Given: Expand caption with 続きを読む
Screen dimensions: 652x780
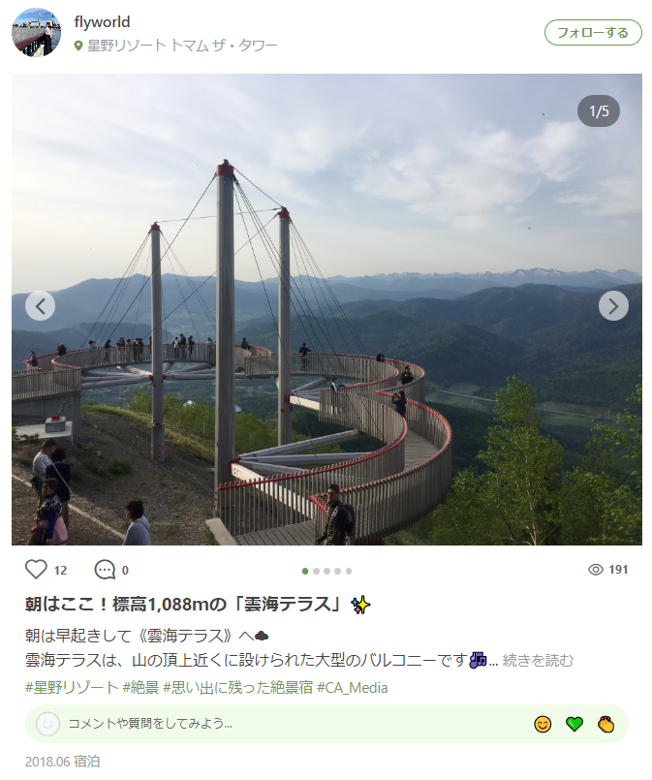Looking at the screenshot, I should [x=538, y=661].
